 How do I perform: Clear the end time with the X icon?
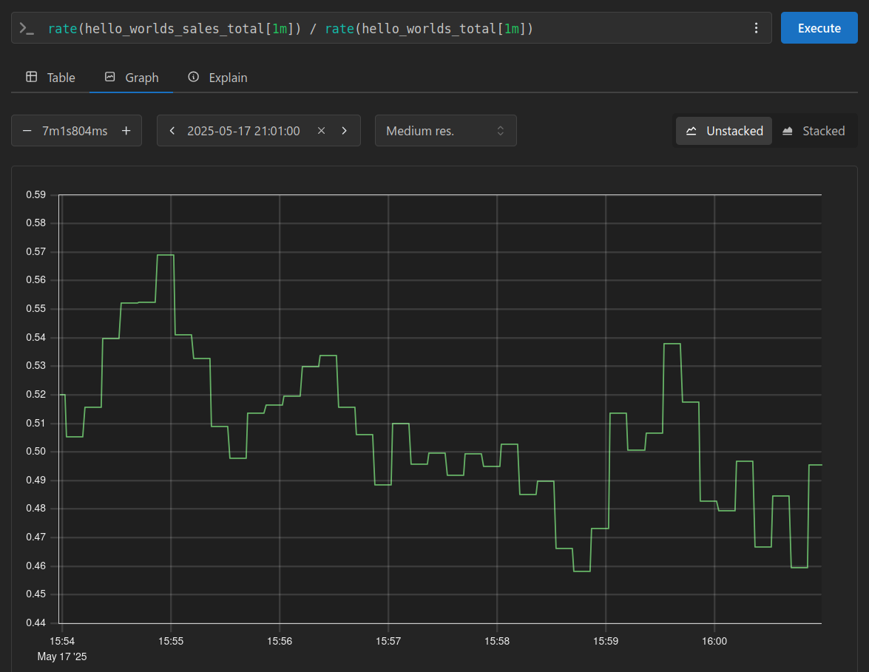322,131
